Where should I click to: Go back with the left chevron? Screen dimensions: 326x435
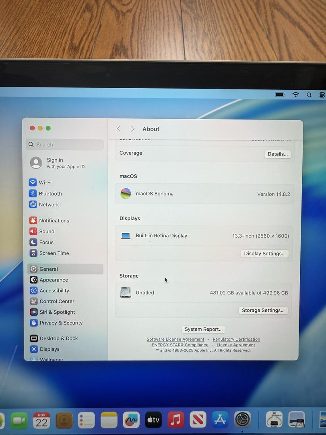pyautogui.click(x=119, y=129)
